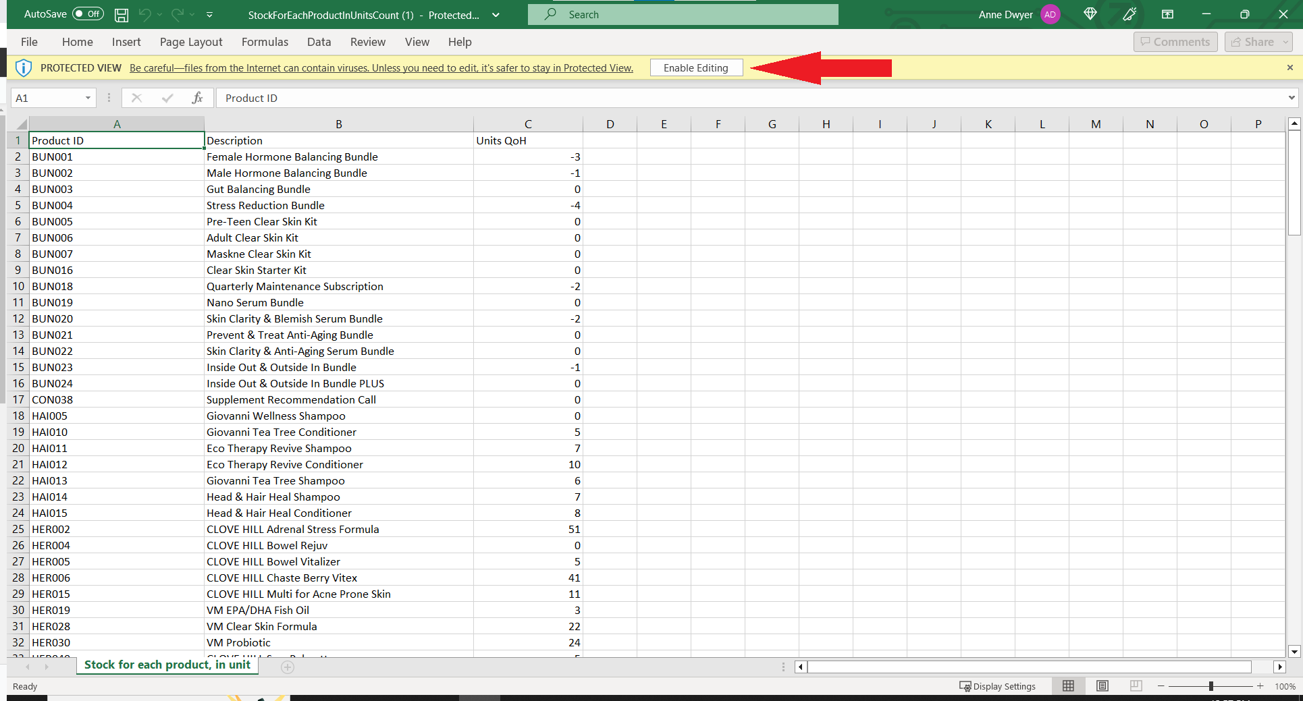
Task: Open the Review tab
Action: point(368,42)
